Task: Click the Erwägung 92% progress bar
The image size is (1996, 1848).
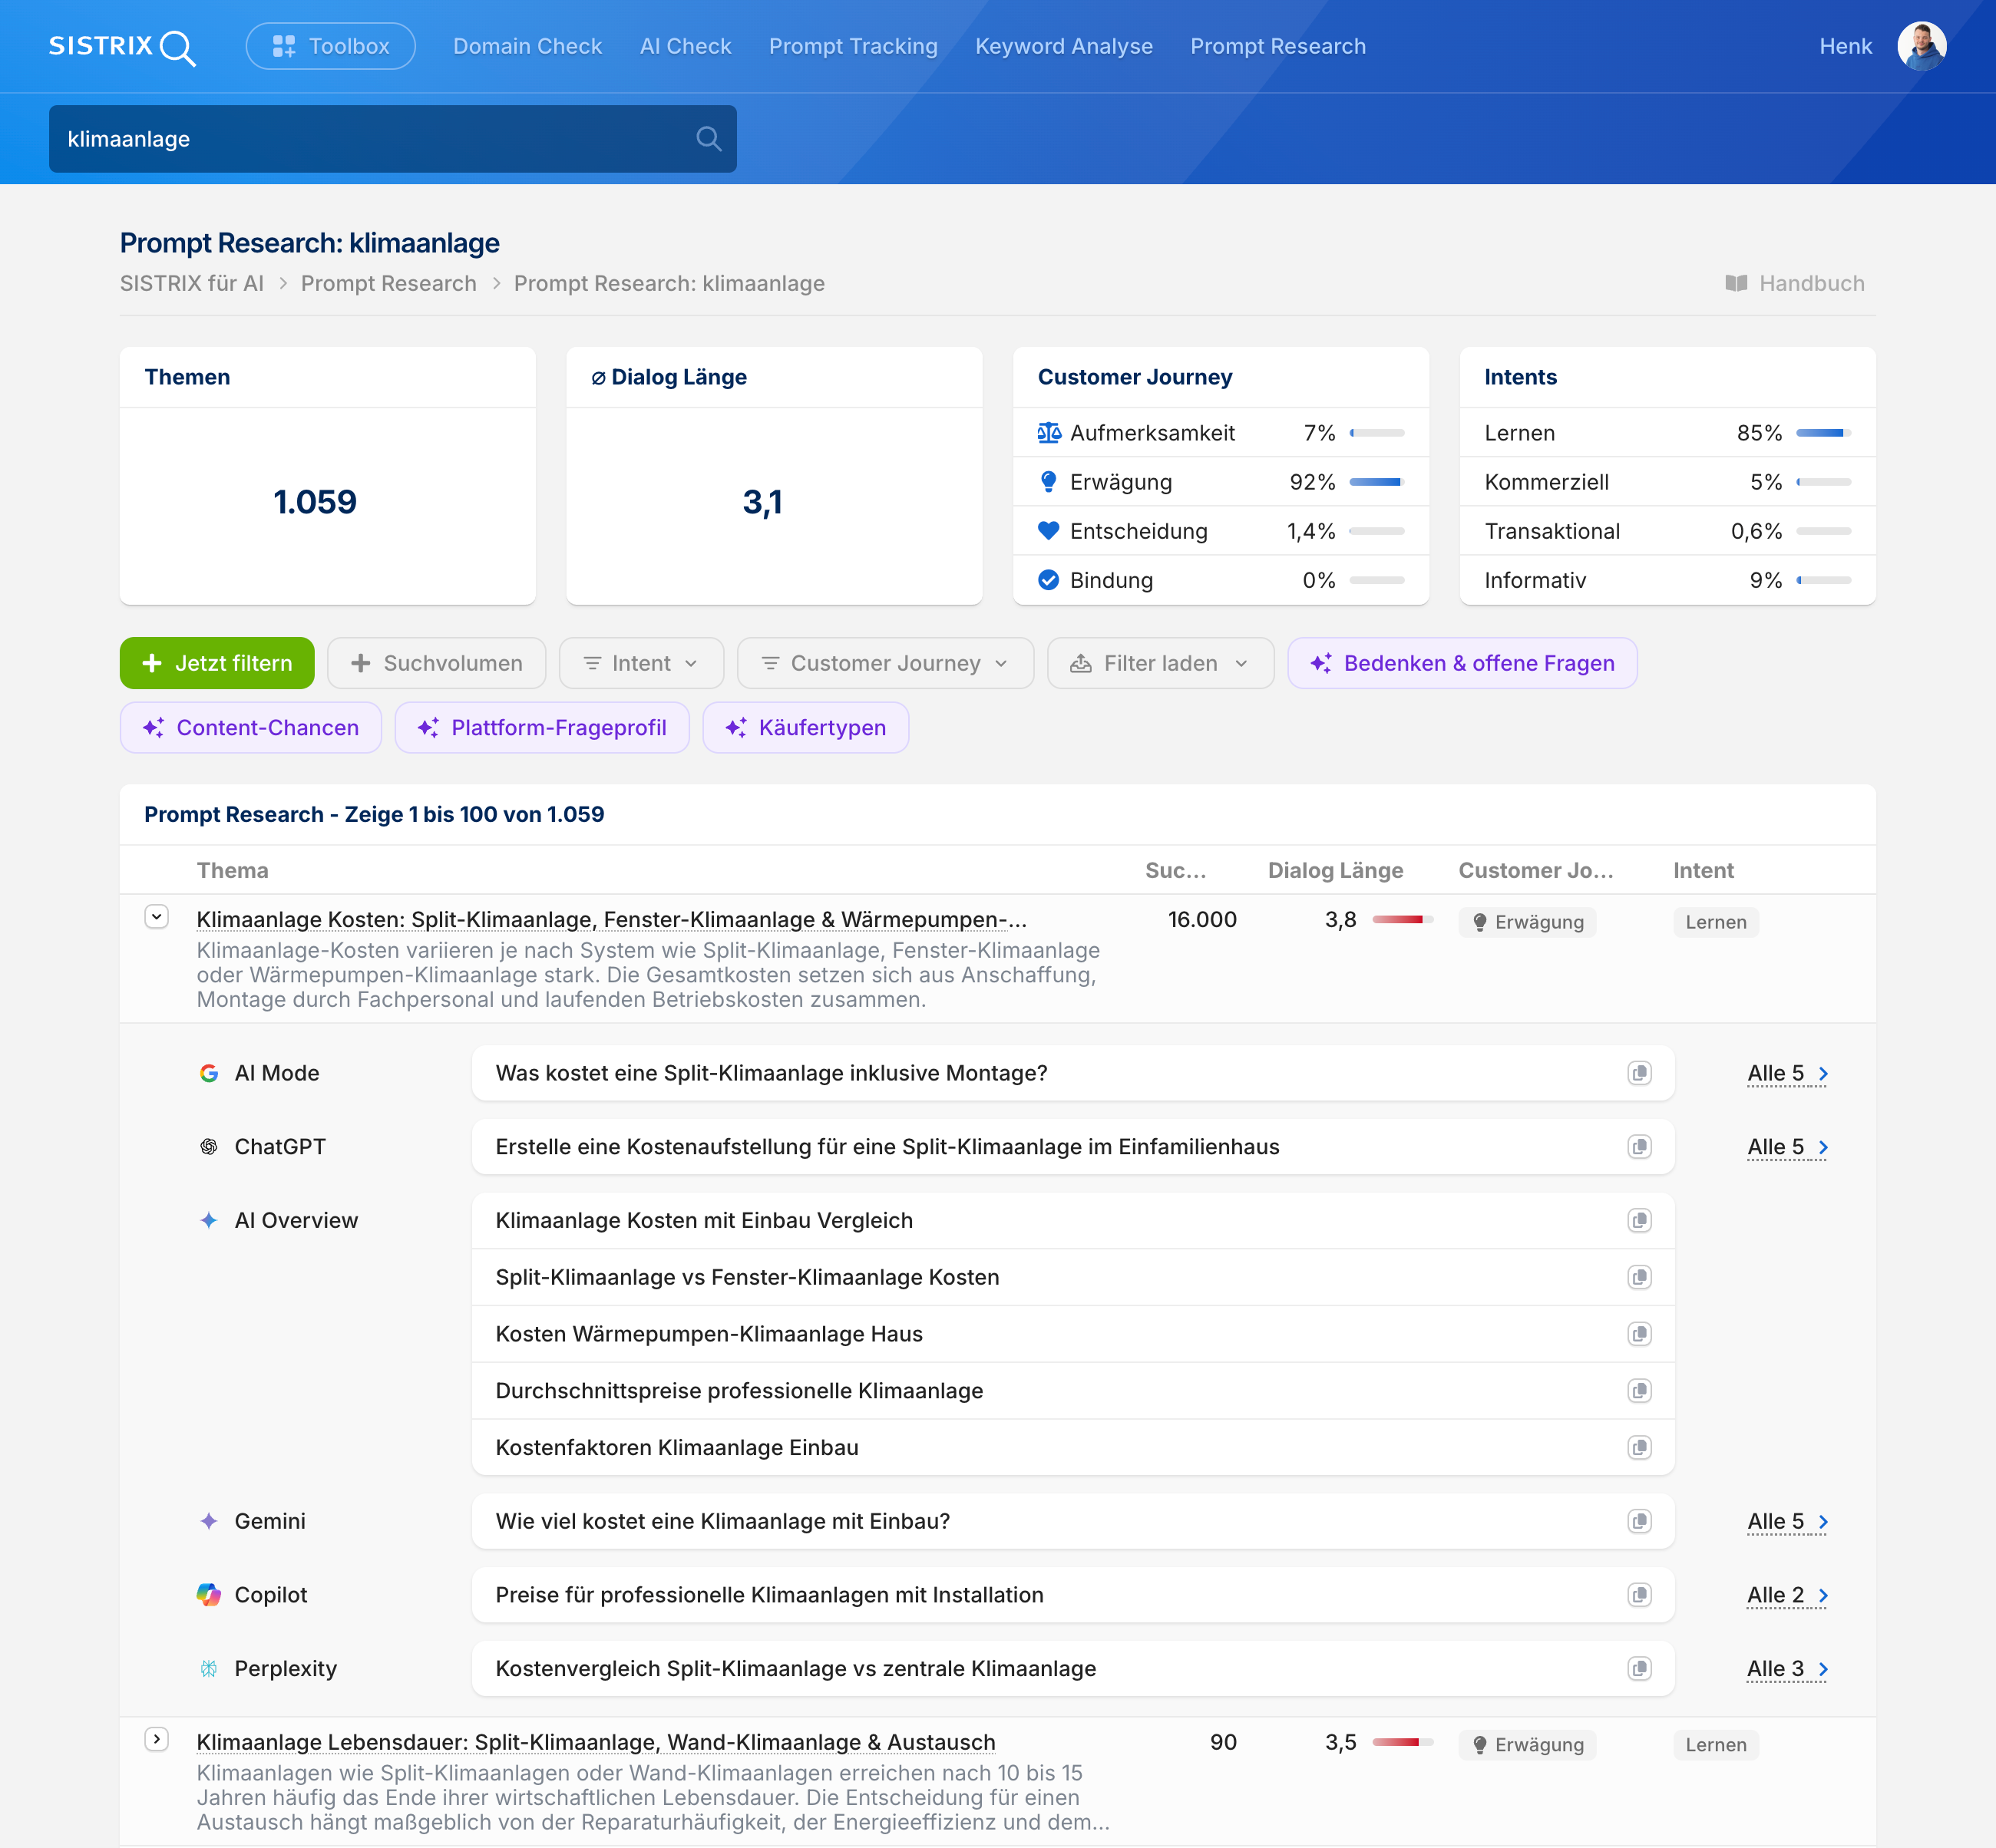Action: coord(1376,482)
